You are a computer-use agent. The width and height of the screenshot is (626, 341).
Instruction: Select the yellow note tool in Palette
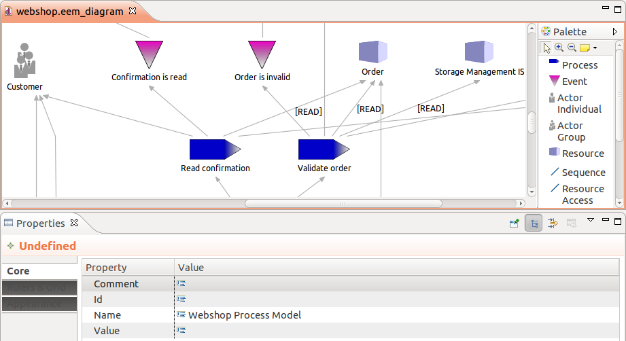point(585,48)
